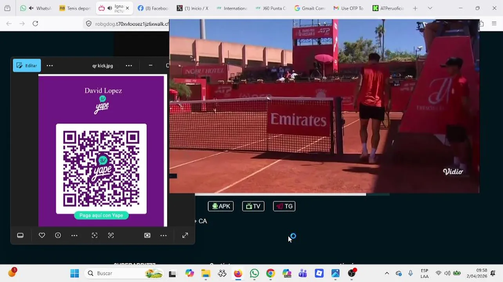Close the active picture-in-picture tab
The width and height of the screenshot is (503, 282).
pos(127,8)
